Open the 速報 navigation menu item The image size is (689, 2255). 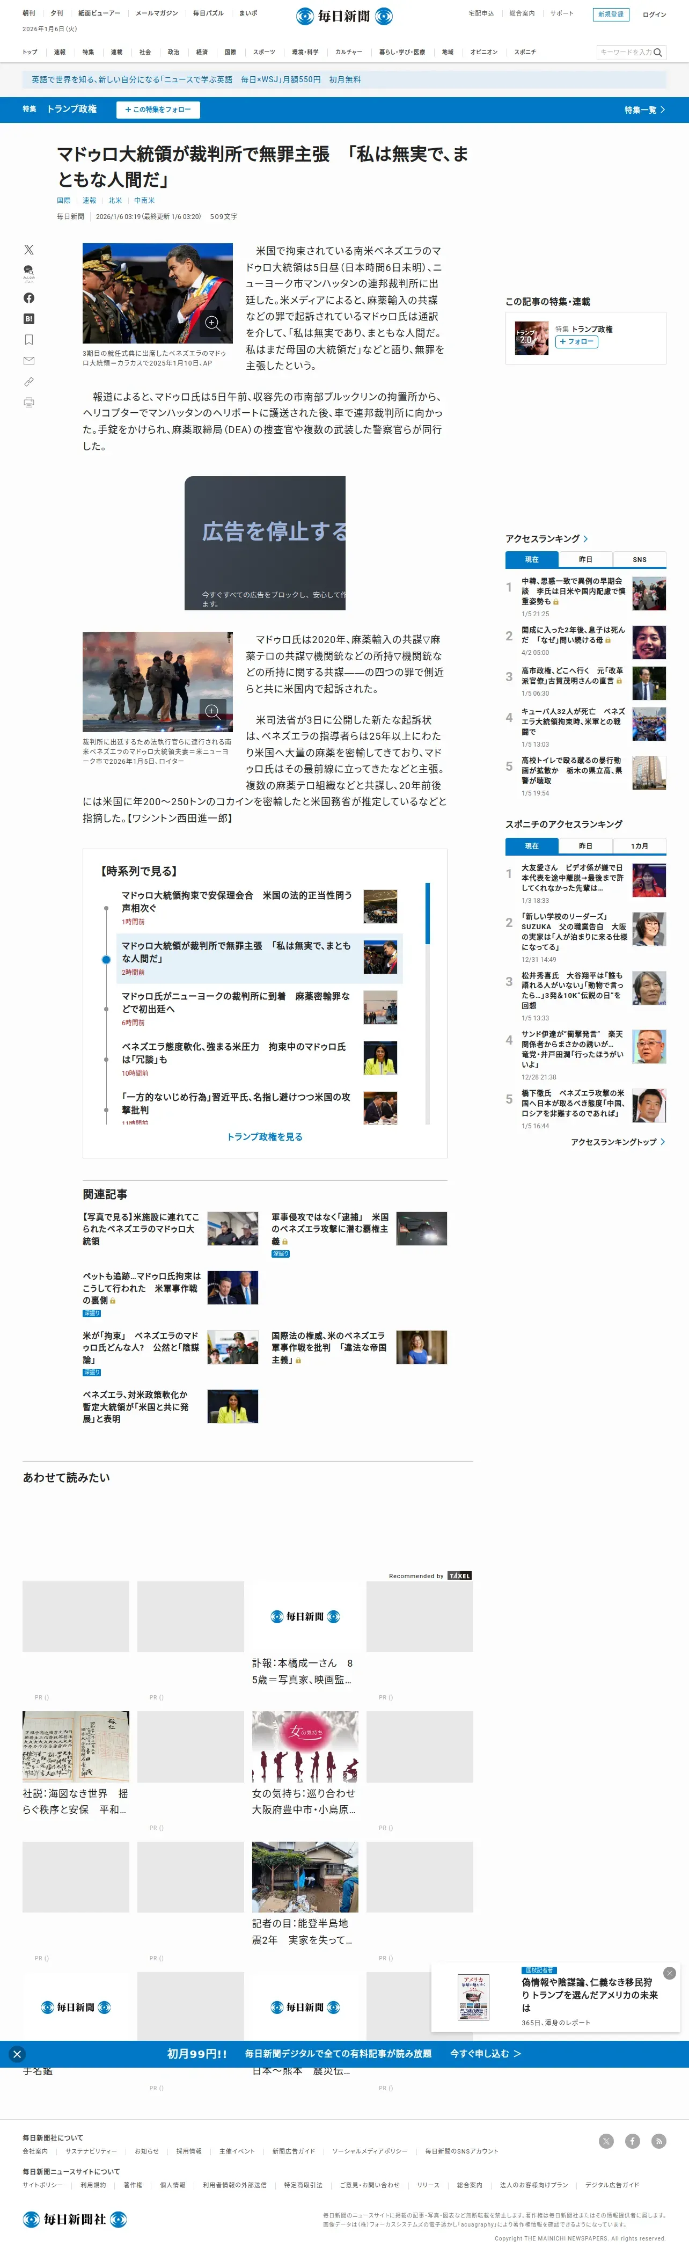60,53
